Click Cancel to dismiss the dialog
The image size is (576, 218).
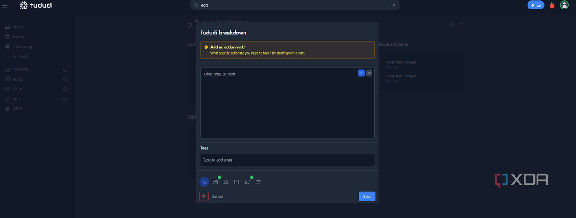[x=217, y=197]
